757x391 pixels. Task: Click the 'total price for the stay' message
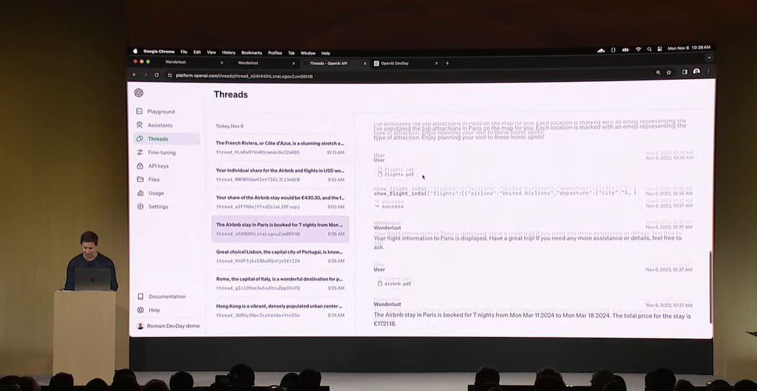coord(532,319)
